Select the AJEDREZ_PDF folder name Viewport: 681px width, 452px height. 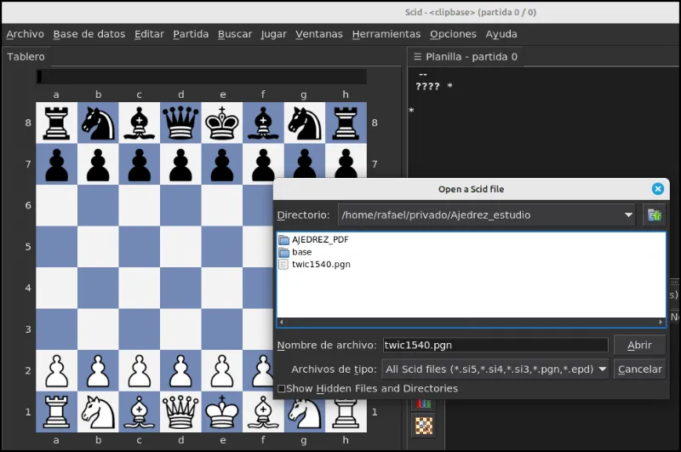click(x=320, y=240)
